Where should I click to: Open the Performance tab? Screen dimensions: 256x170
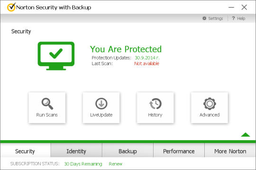[x=179, y=151]
